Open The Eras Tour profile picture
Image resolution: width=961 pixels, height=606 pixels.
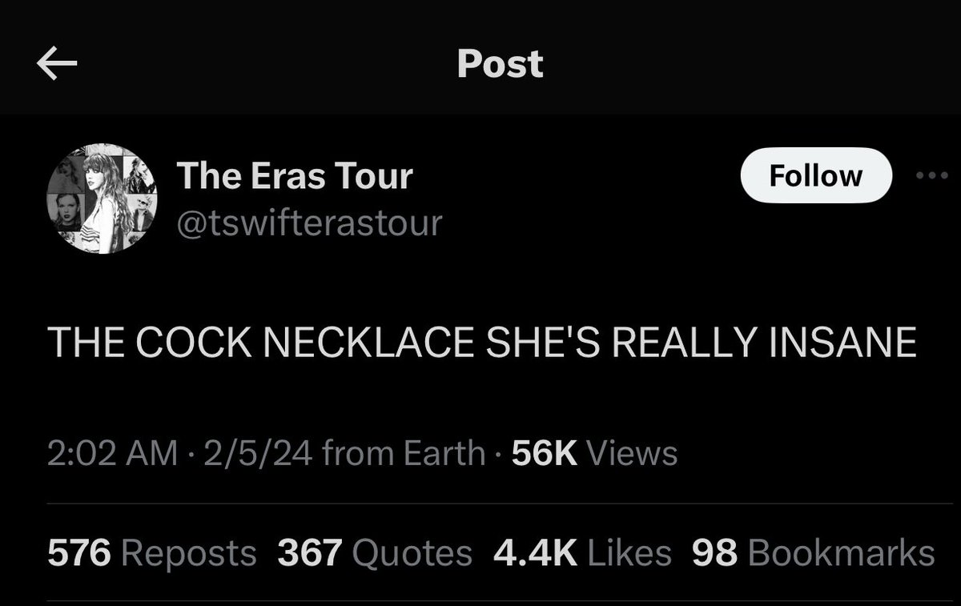(x=103, y=199)
